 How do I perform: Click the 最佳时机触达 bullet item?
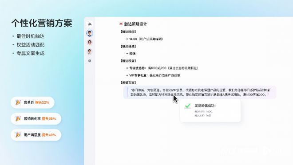31,36
